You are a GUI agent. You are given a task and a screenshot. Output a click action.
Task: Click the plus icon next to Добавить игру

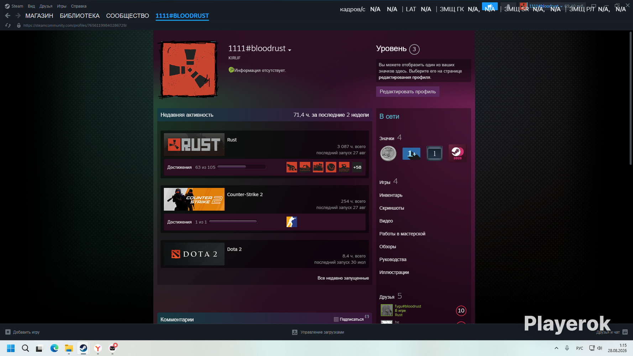click(8, 332)
